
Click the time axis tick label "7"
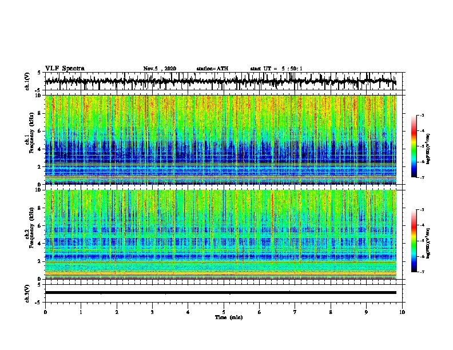point(295,312)
